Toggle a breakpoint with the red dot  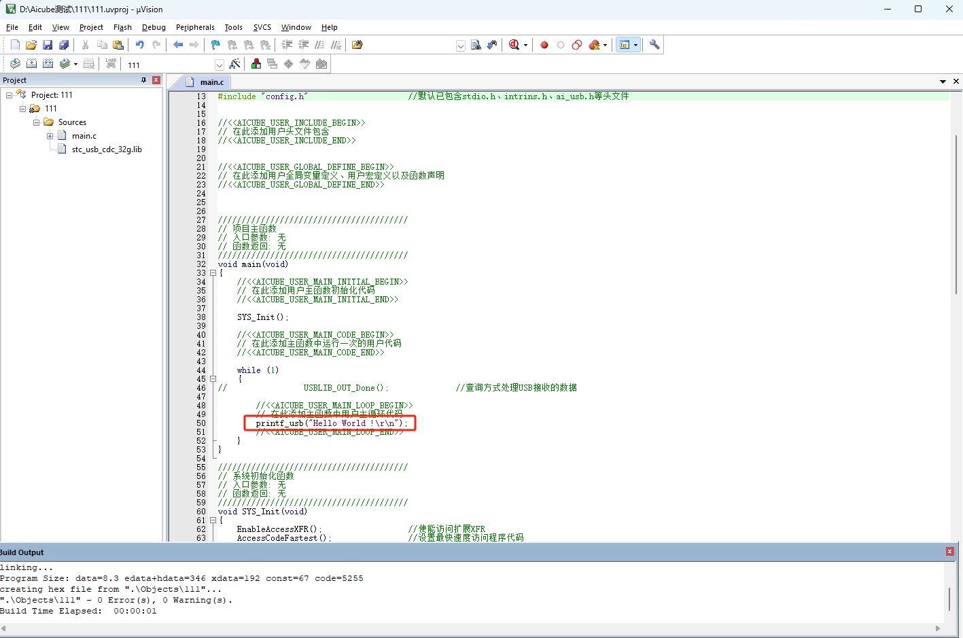(544, 45)
